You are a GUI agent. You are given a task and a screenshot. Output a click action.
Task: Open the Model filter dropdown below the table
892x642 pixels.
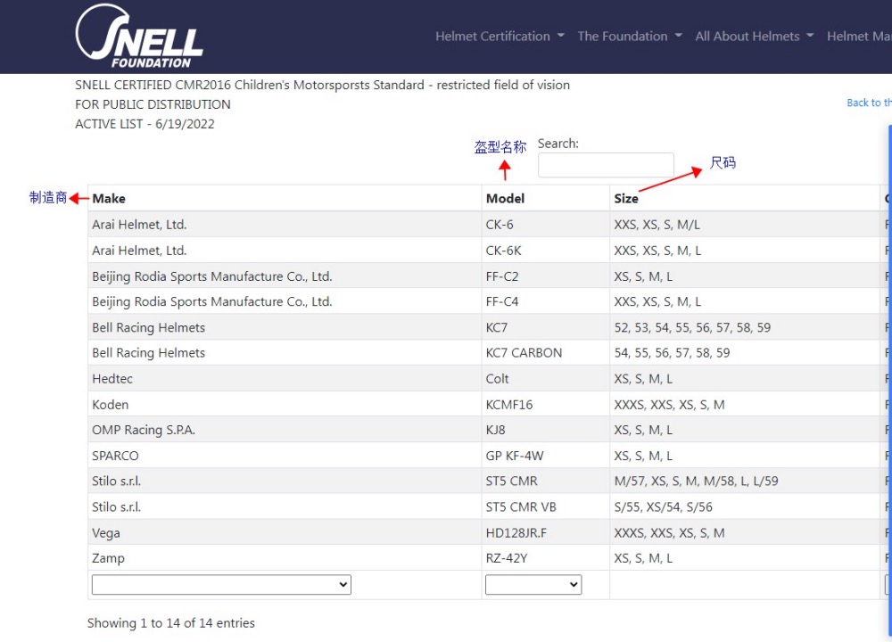(x=533, y=585)
